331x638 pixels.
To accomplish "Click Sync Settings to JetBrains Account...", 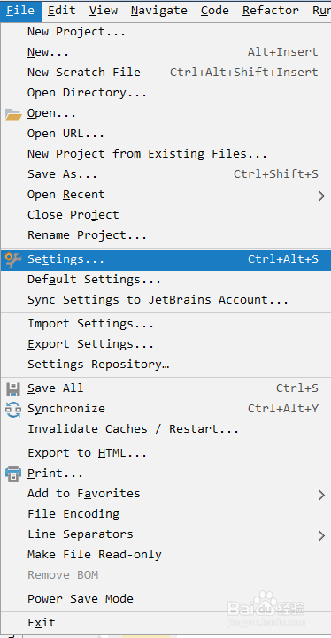I will coord(165,300).
